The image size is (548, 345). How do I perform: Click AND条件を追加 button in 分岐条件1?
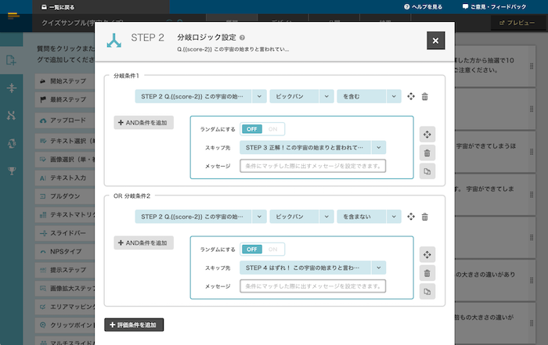(x=144, y=123)
